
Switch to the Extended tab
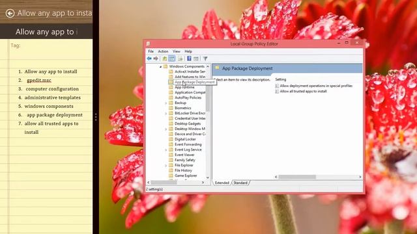coord(222,183)
